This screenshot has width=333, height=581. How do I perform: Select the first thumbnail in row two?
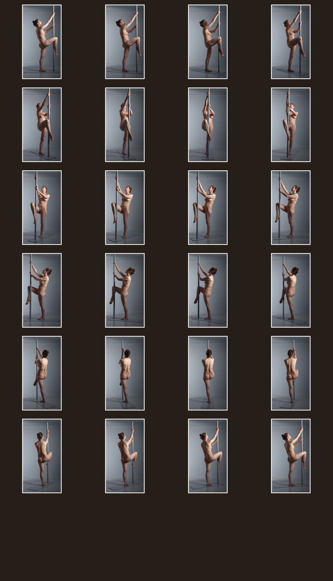[42, 125]
